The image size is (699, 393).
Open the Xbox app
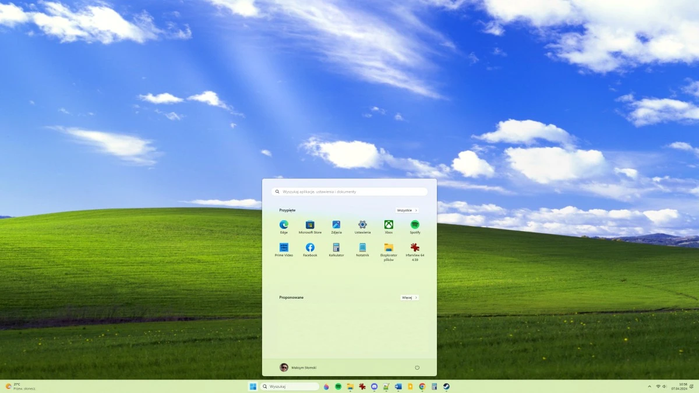click(x=389, y=224)
